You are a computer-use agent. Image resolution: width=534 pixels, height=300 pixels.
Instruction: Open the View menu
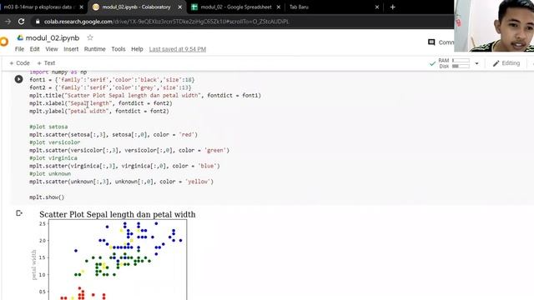point(52,49)
